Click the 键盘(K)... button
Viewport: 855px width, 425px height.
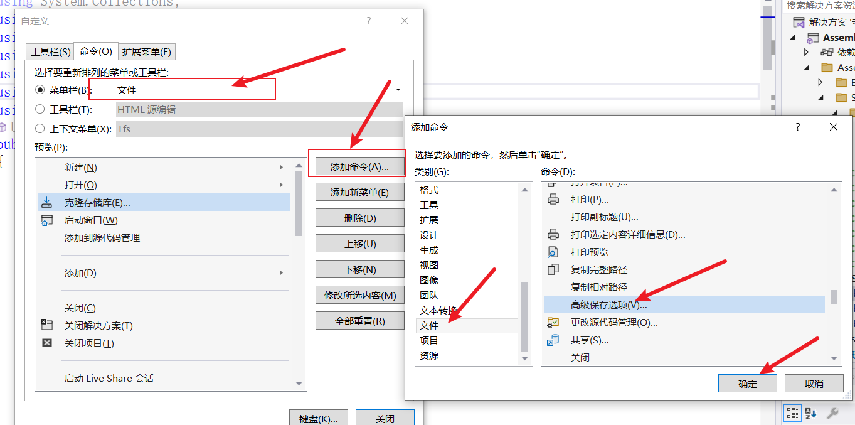pyautogui.click(x=318, y=419)
